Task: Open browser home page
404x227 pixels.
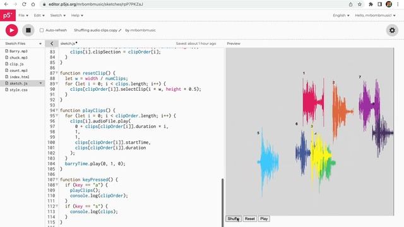Action: tap(33, 4)
